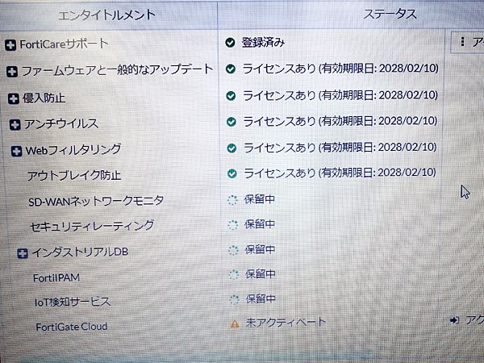The height and width of the screenshot is (363, 484).
Task: Select the インダストリアルDB label
Action: click(x=80, y=252)
